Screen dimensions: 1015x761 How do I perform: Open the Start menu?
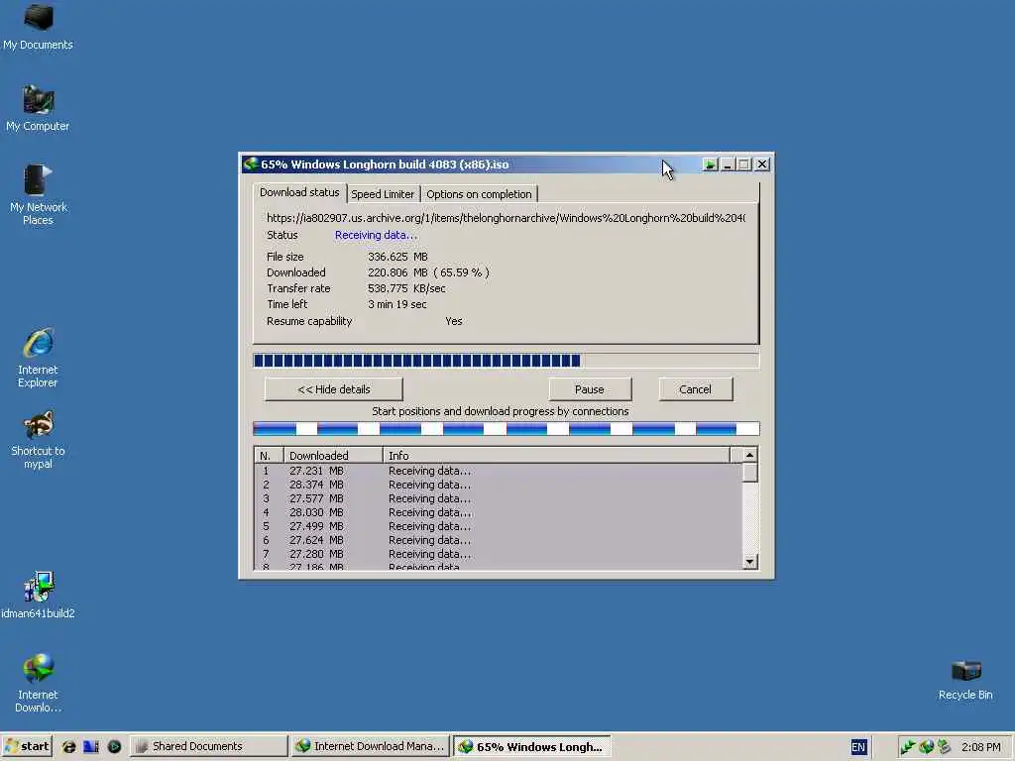click(x=27, y=746)
